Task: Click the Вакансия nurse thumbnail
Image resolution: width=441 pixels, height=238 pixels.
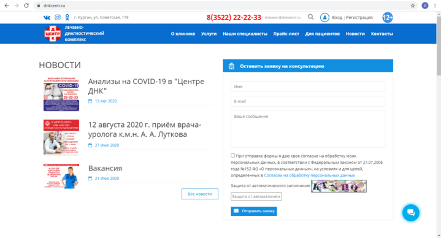Action: coord(61,177)
